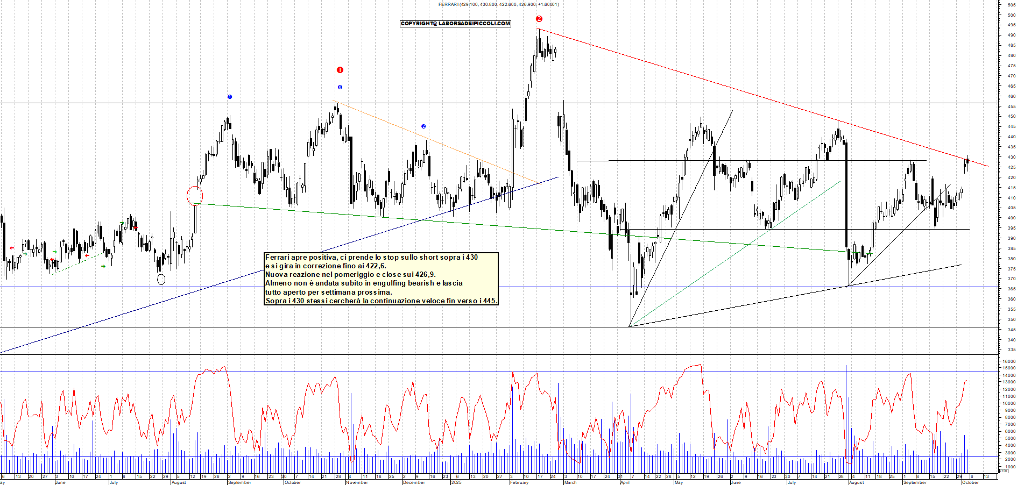
Task: Select the red hollow circle on the August candle
Action: pos(195,196)
